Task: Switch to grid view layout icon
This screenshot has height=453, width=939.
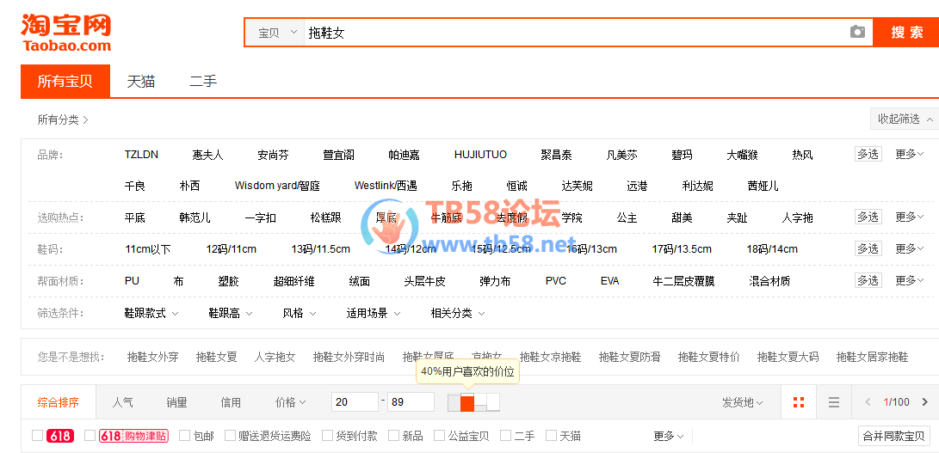Action: pyautogui.click(x=798, y=402)
